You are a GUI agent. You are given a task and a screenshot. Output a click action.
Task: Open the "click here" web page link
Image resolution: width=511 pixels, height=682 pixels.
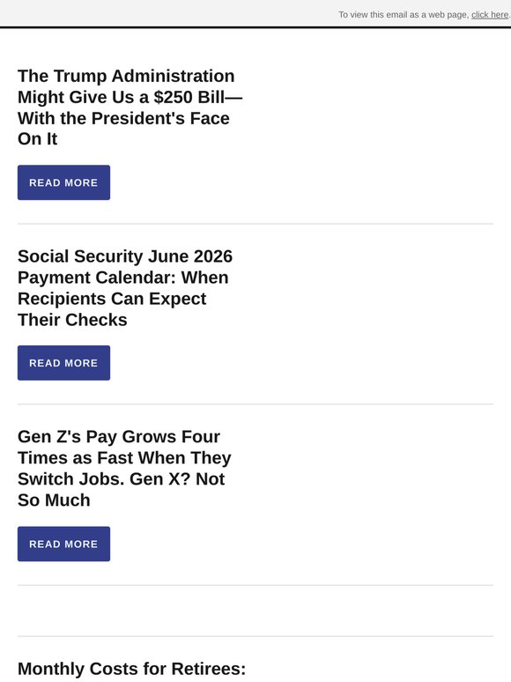(490, 15)
